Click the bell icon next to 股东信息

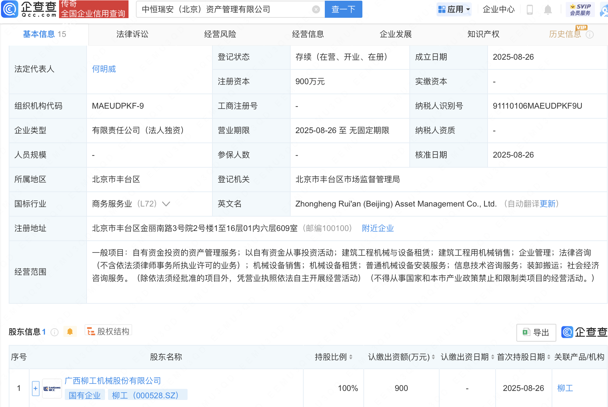coord(70,331)
